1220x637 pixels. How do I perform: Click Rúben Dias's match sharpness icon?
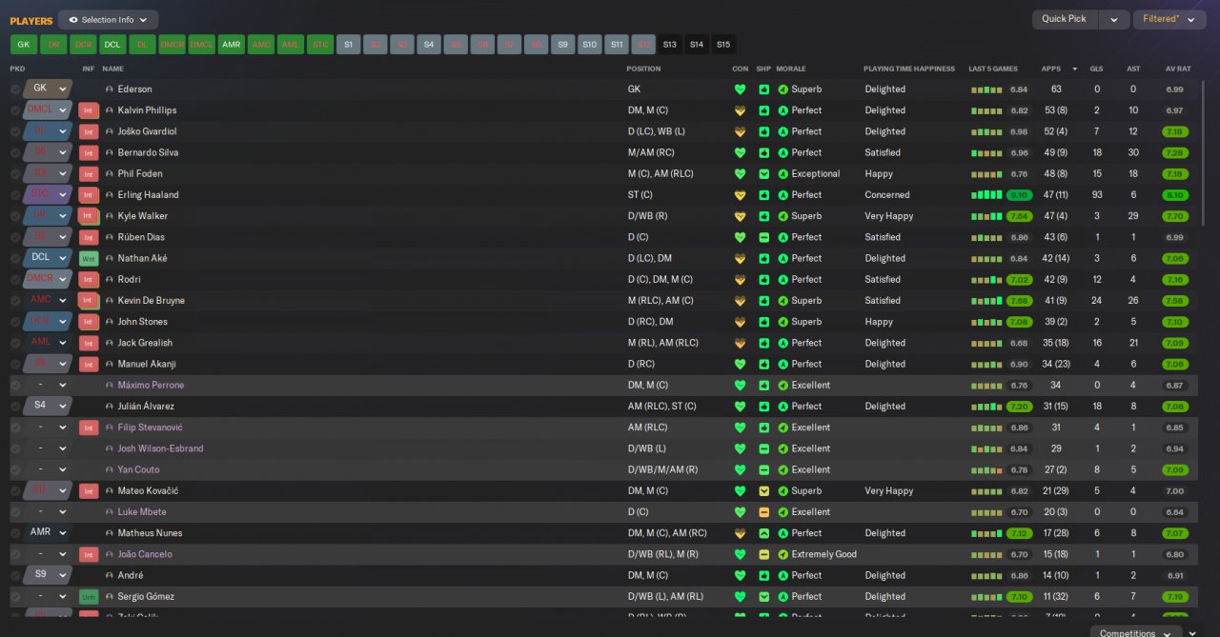pyautogui.click(x=763, y=237)
